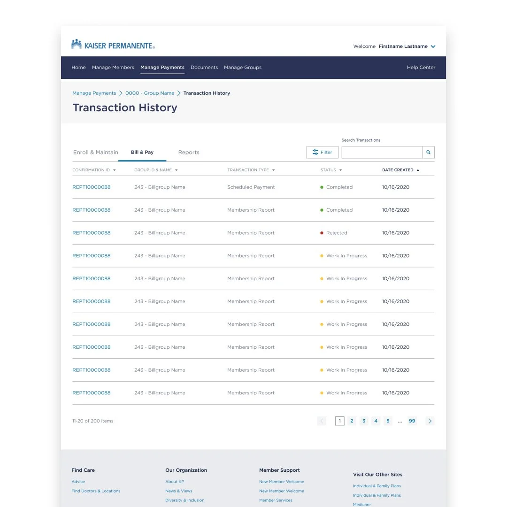Open the Help Center link

click(421, 67)
